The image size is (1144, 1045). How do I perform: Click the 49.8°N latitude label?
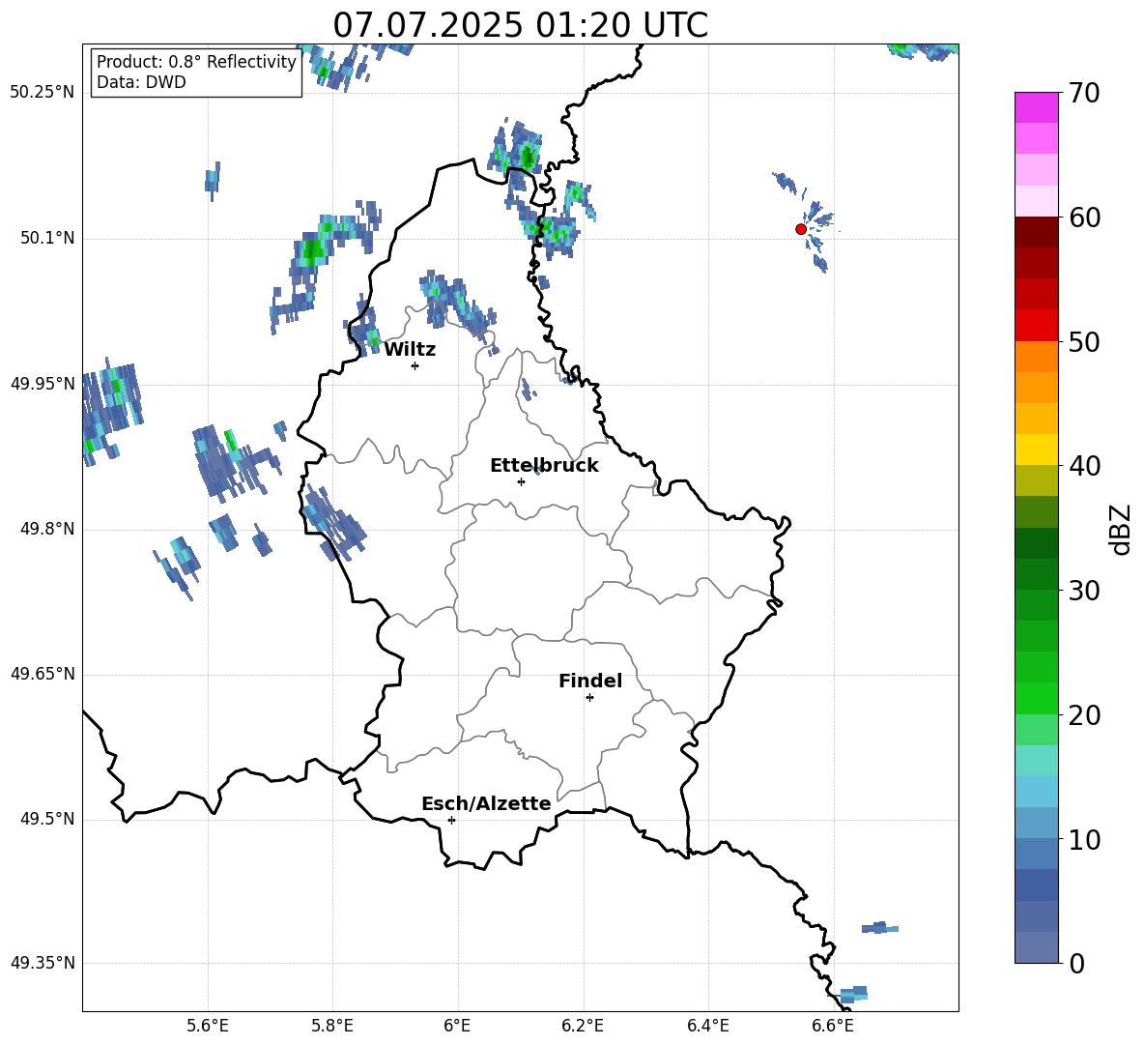pyautogui.click(x=47, y=529)
